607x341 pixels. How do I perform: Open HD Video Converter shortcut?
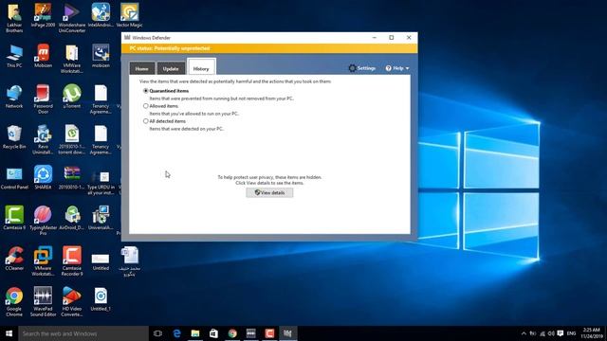coord(72,301)
